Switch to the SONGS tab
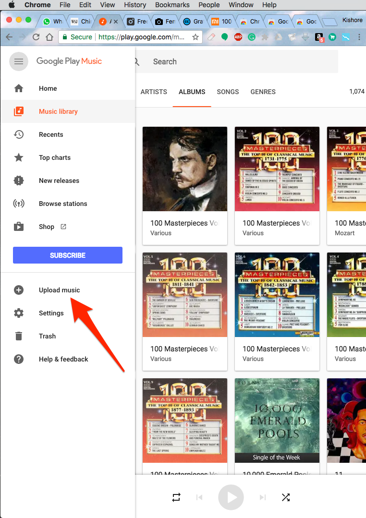 point(228,92)
